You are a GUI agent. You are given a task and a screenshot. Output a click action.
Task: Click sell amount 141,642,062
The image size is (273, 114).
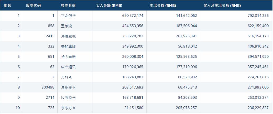pos(186,16)
